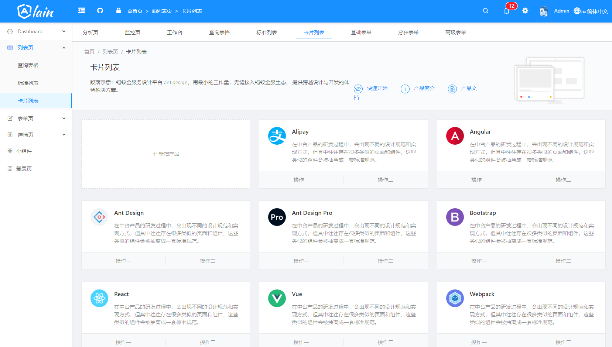Image resolution: width=612 pixels, height=347 pixels.
Task: Click the React card title
Action: coord(122,294)
